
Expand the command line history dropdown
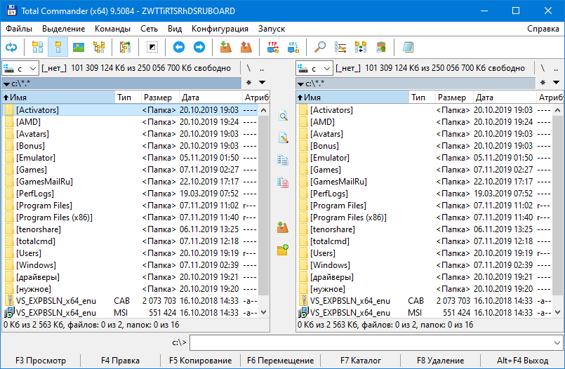click(x=557, y=343)
